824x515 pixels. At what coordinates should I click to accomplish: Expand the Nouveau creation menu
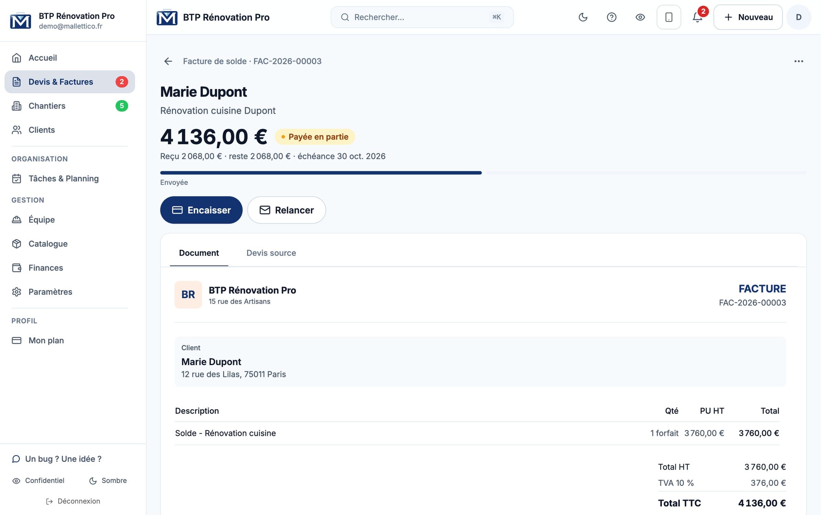coord(748,17)
